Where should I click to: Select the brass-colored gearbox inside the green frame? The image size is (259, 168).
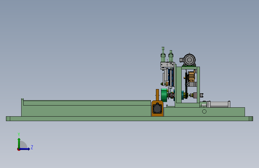[x=191, y=77]
